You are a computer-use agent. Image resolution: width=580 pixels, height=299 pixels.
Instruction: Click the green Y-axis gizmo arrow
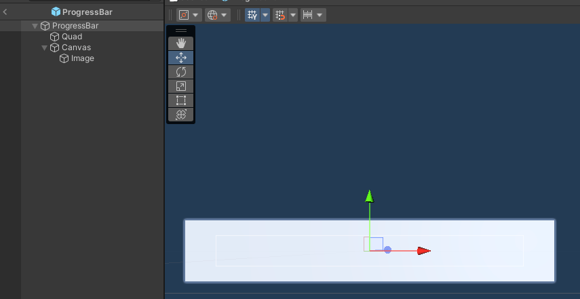(369, 197)
